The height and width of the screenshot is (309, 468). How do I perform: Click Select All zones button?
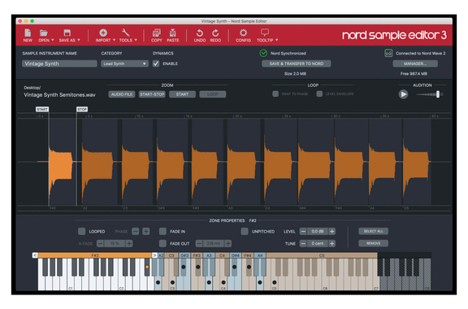tap(374, 231)
